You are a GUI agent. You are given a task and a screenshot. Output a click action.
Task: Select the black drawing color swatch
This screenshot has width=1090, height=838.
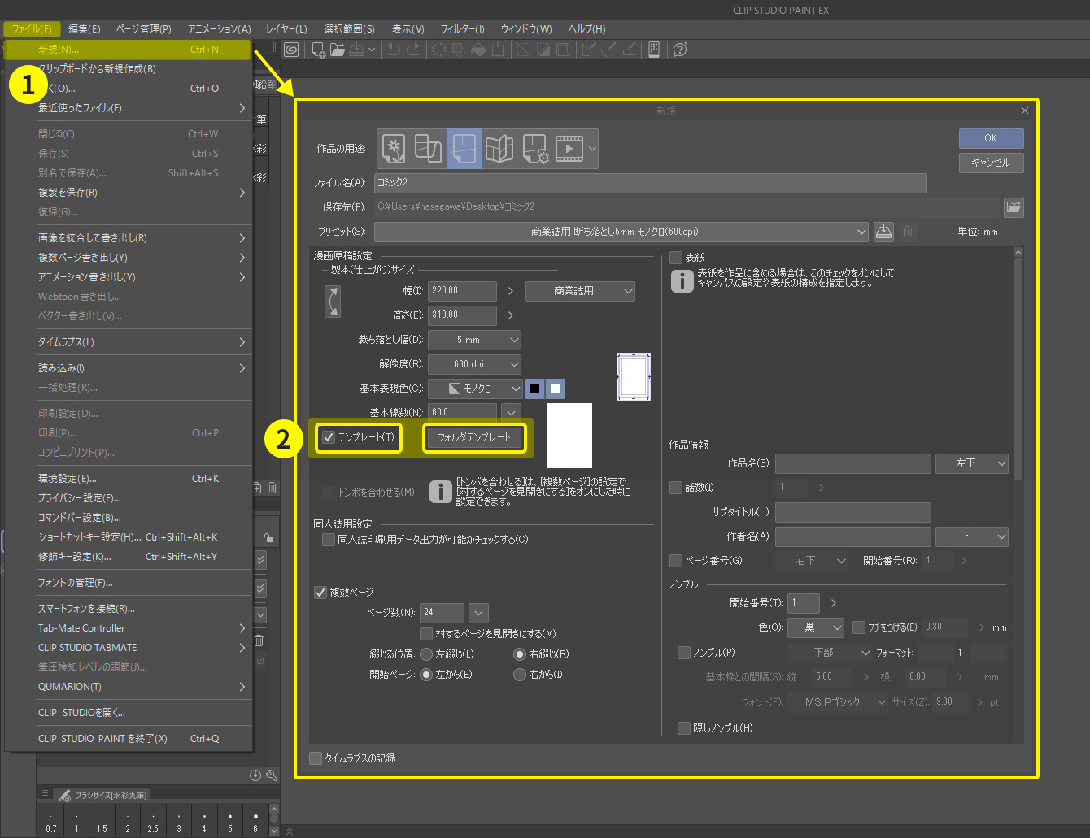click(534, 389)
